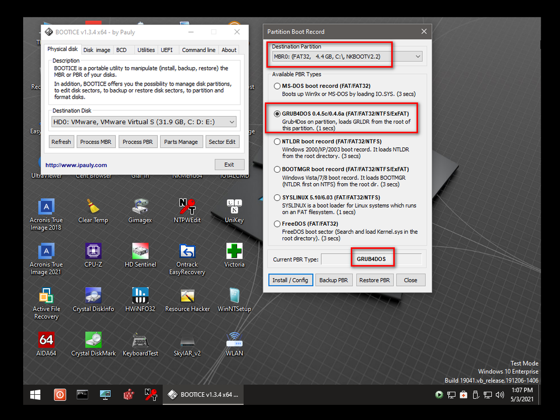
Task: Click the red power icon in taskbar
Action: (x=59, y=395)
